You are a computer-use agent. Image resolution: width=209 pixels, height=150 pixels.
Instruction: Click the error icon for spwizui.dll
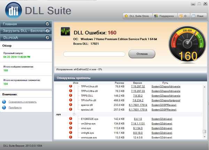tap(71, 109)
